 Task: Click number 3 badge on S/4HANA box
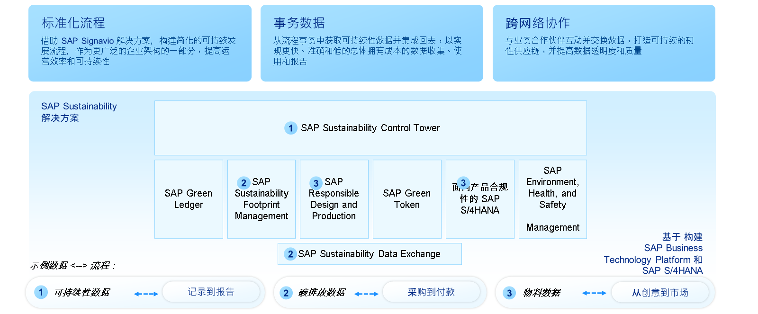(x=463, y=183)
